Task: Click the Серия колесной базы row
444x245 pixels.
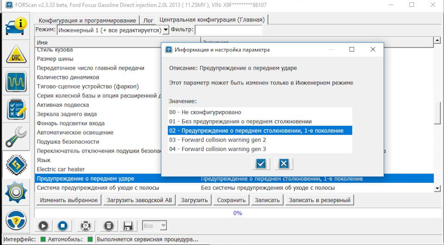Action: coord(98,96)
